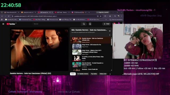Click the YouTube search magnifier button
Viewport: 170px width, 95px height.
[x=84, y=24]
